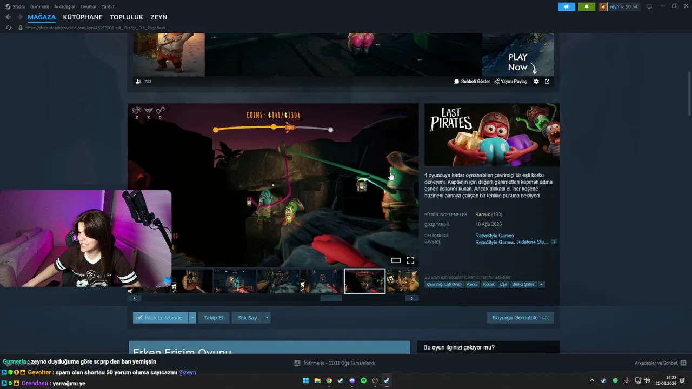The height and width of the screenshot is (389, 692).
Task: Open Google Chrome from the taskbar
Action: point(329,380)
